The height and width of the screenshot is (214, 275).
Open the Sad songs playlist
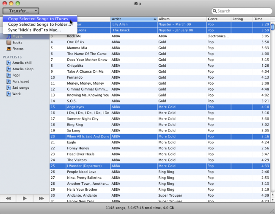click(x=21, y=88)
